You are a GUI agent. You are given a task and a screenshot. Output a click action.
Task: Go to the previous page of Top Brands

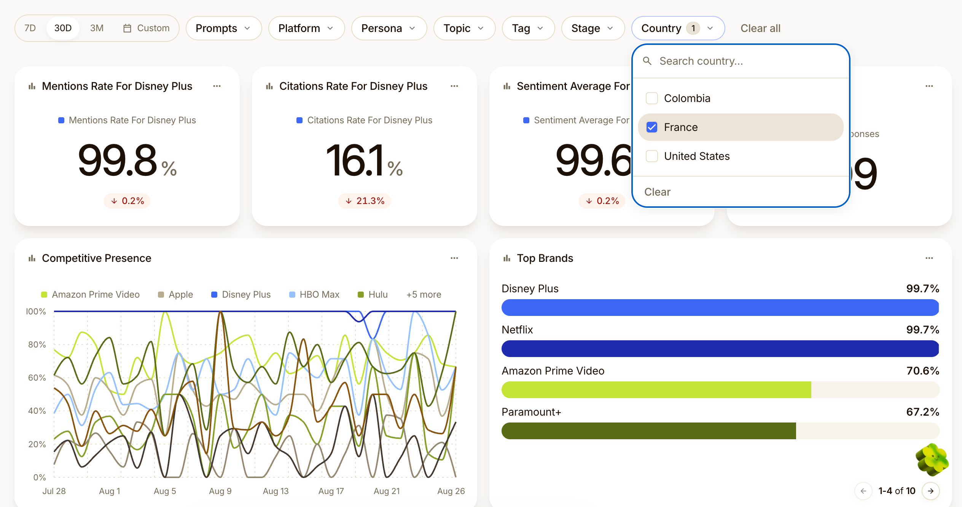tap(863, 491)
